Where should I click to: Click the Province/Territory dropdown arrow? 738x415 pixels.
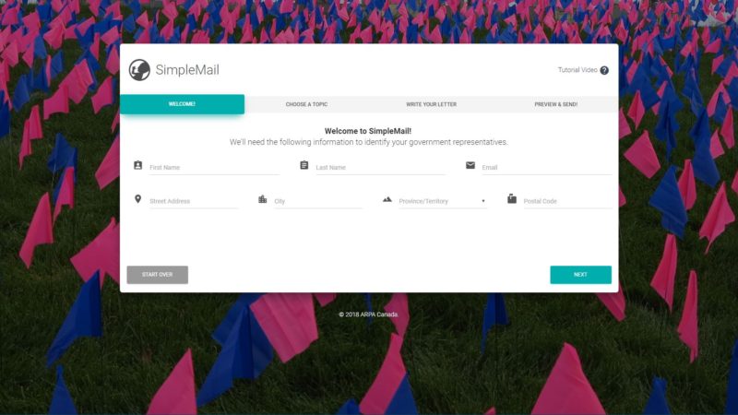tap(482, 201)
